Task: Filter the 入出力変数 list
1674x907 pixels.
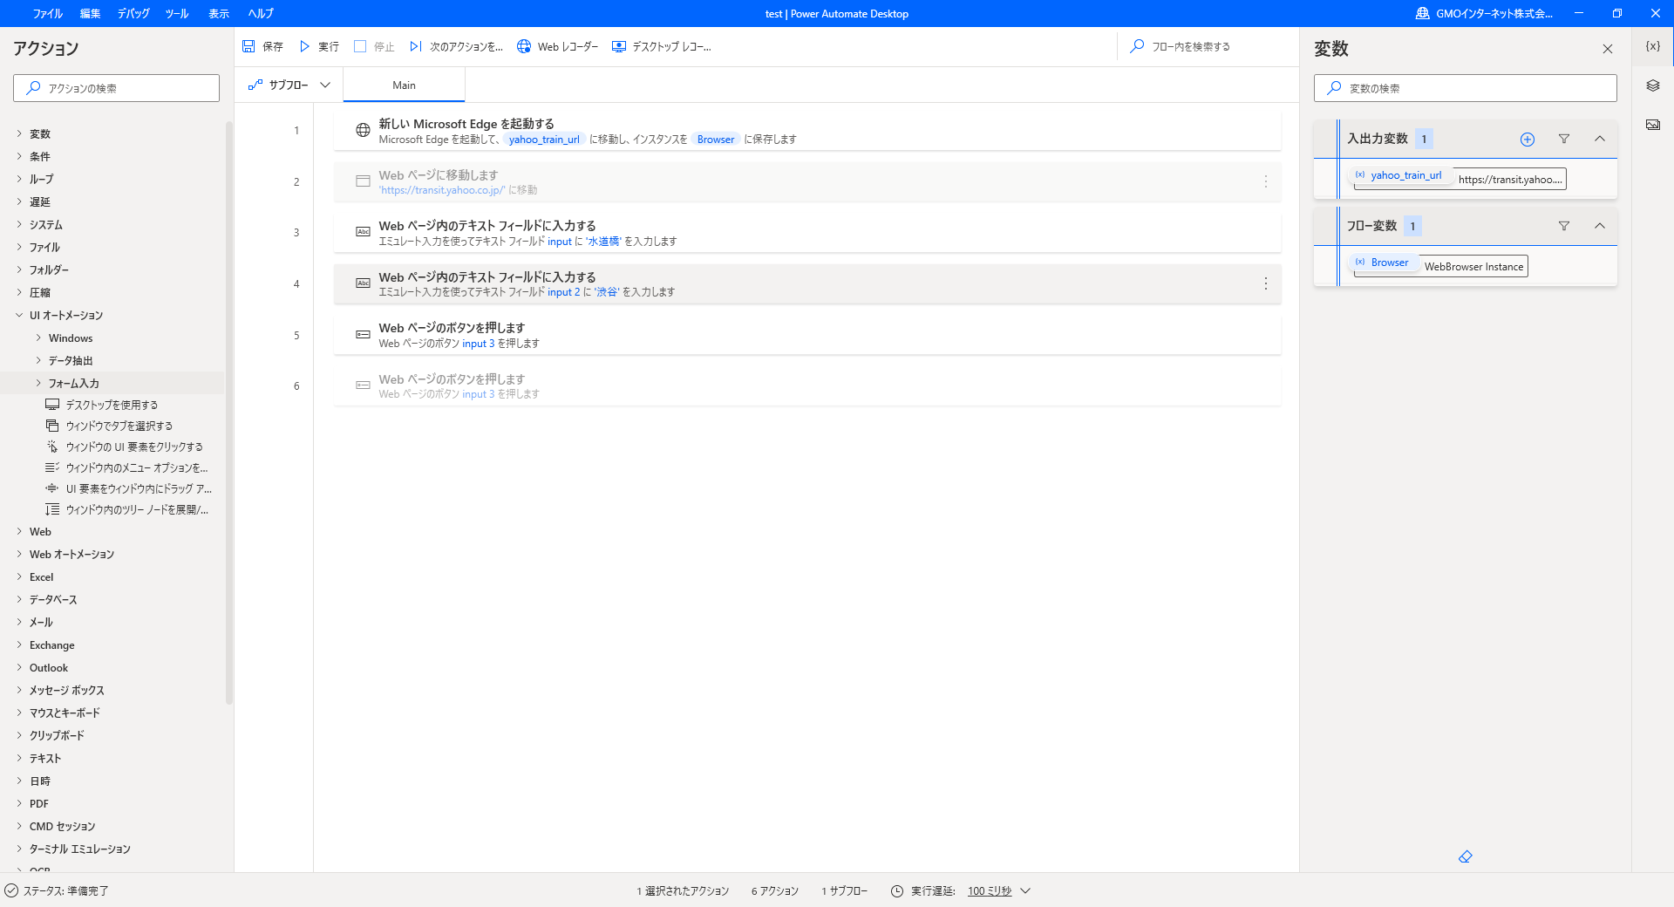Action: tap(1564, 139)
